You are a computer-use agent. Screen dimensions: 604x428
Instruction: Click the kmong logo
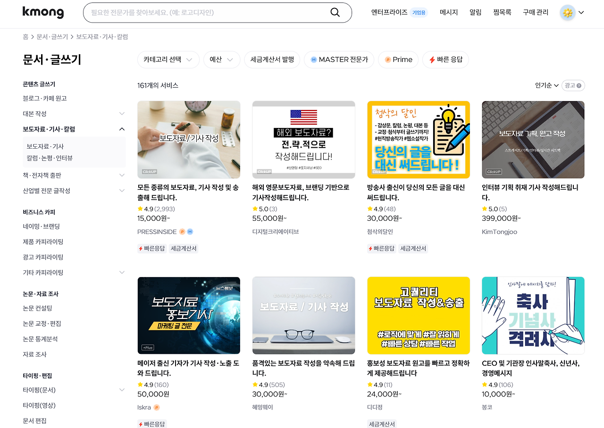[43, 12]
